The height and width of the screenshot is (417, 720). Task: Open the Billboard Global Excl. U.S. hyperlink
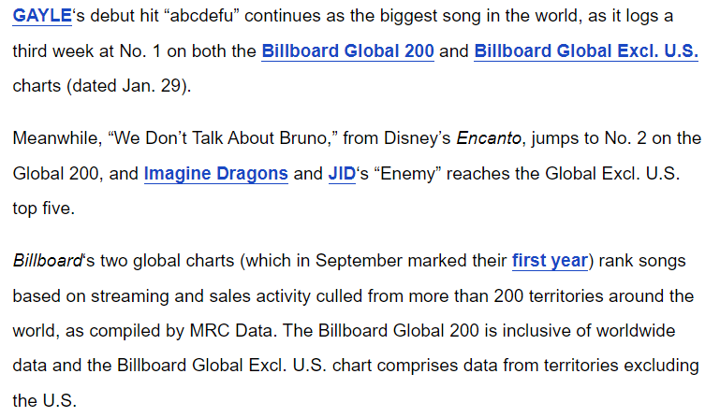[x=586, y=50]
